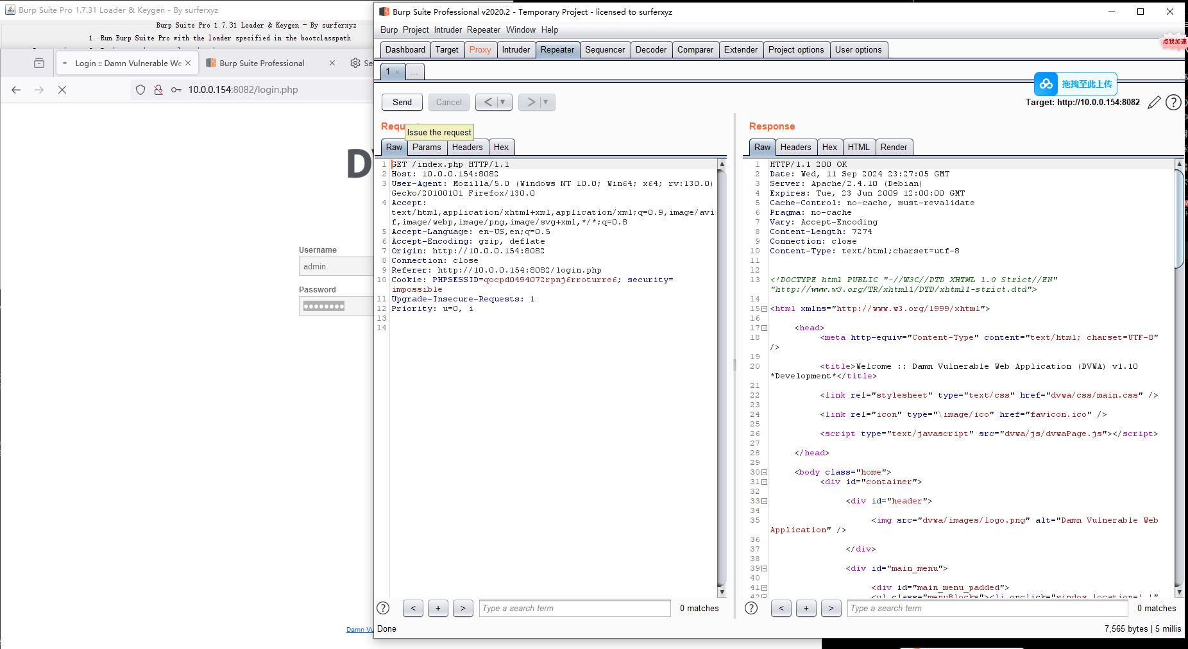1188x649 pixels.
Task: Open the Project options tab
Action: pyautogui.click(x=796, y=49)
